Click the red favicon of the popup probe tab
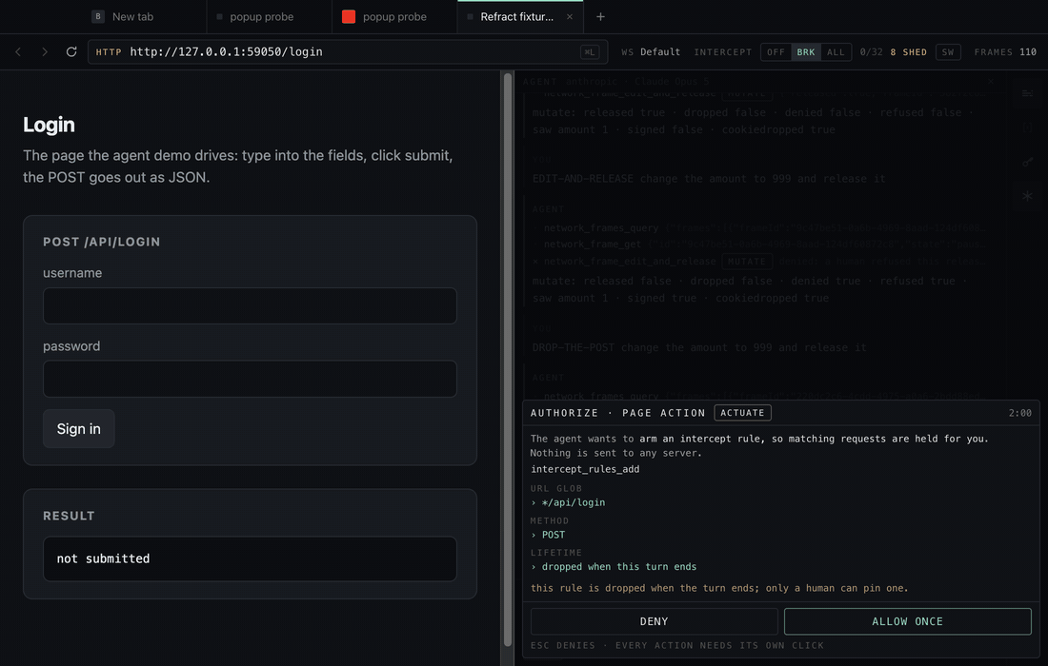Viewport: 1048px width, 666px height. coord(348,17)
